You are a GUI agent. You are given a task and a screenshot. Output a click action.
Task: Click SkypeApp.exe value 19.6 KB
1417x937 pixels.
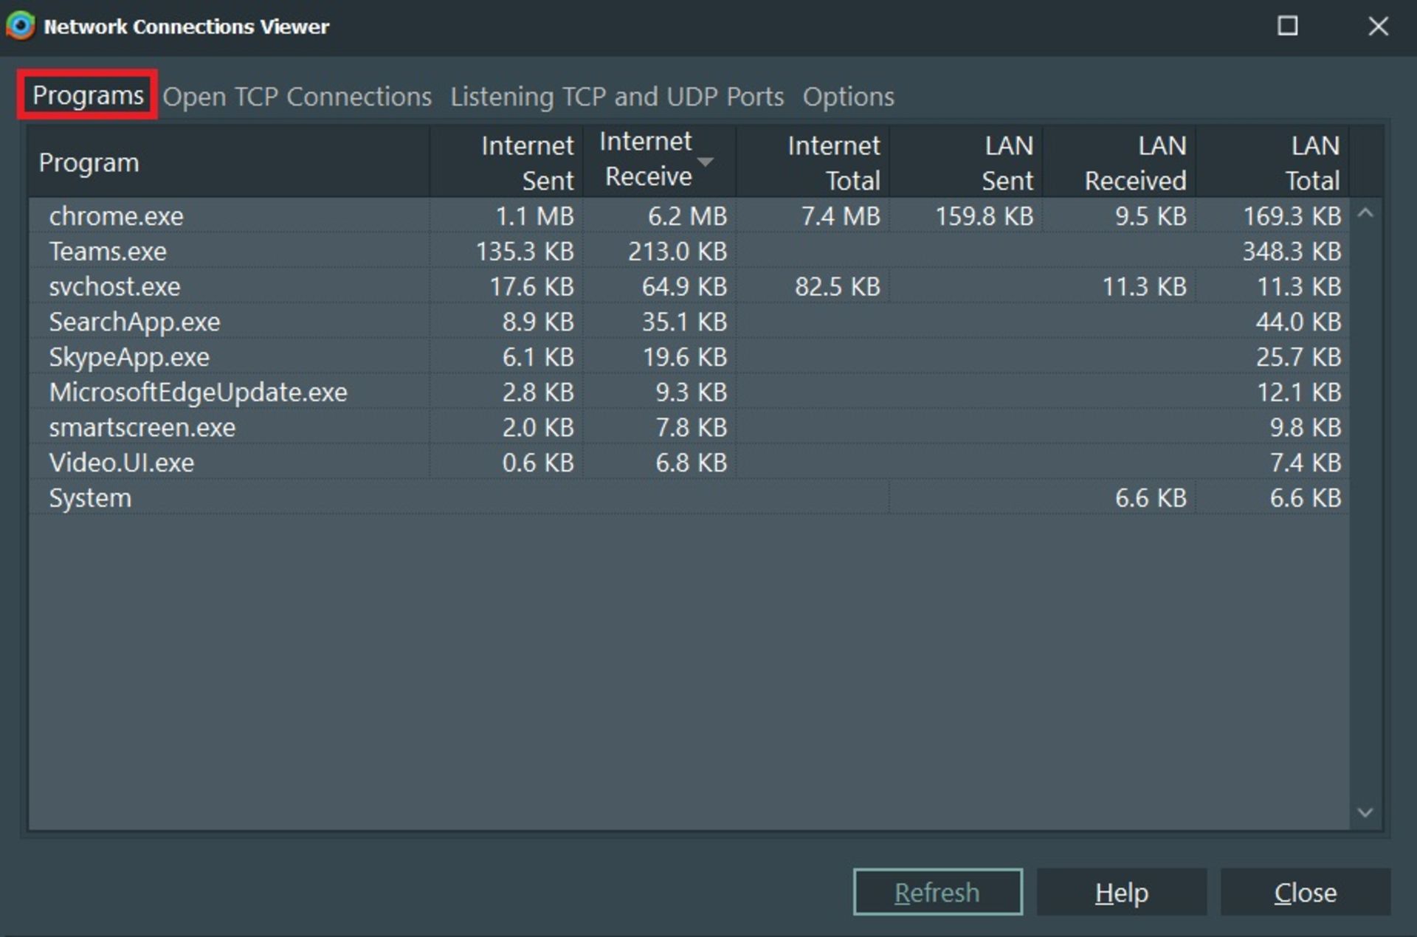(685, 357)
